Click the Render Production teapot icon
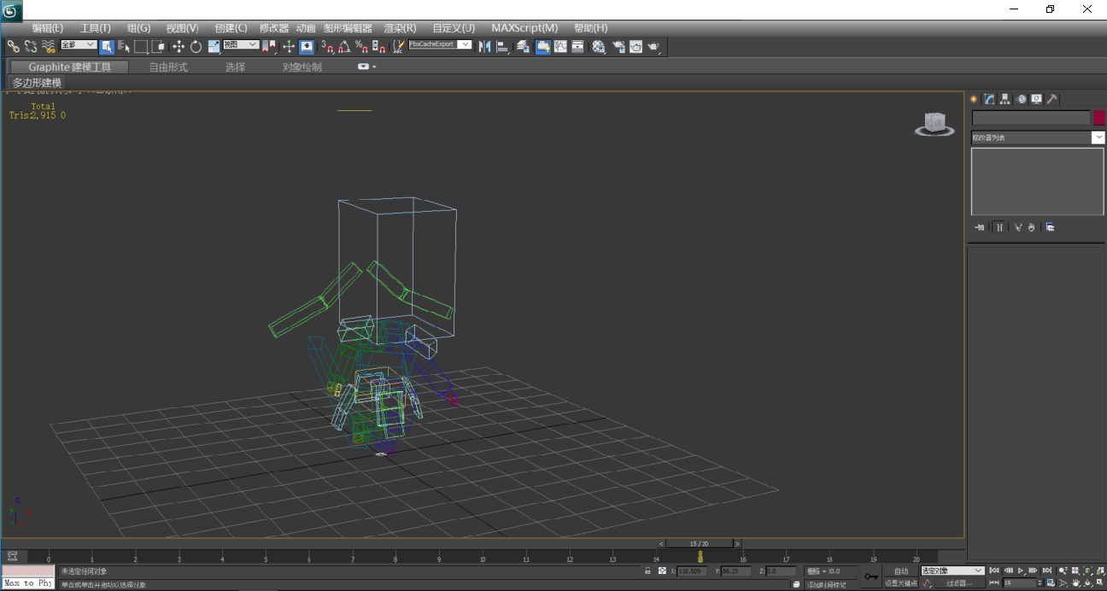Image resolution: width=1107 pixels, height=591 pixels. click(x=654, y=46)
